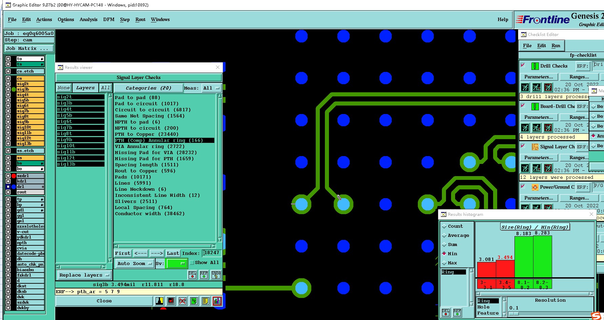Click red runner icon under Signal Layer Checks

[548, 168]
